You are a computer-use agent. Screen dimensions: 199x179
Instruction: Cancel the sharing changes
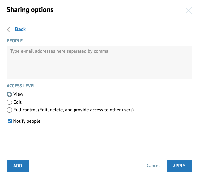(153, 165)
